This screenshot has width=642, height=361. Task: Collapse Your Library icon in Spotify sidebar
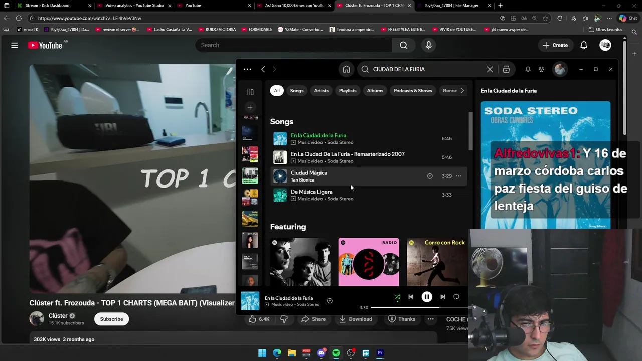250,92
